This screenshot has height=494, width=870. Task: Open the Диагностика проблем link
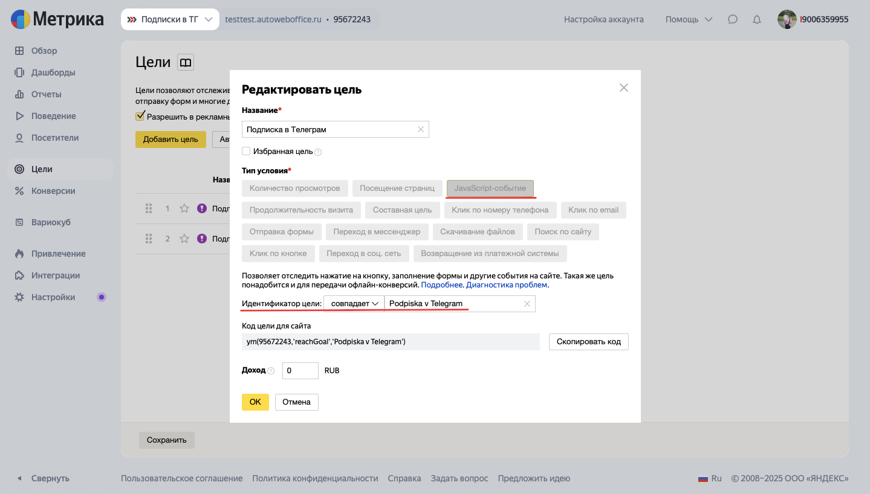pos(507,285)
